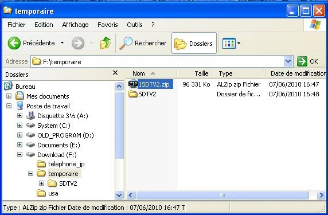
Task: Click the ALZip zip Fichier type cell
Action: click(239, 84)
